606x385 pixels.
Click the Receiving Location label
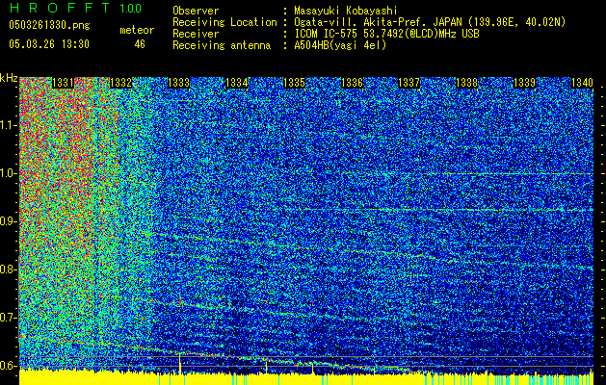point(224,22)
